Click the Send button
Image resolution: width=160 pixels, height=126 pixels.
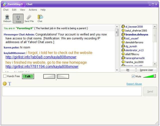click(x=150, y=91)
